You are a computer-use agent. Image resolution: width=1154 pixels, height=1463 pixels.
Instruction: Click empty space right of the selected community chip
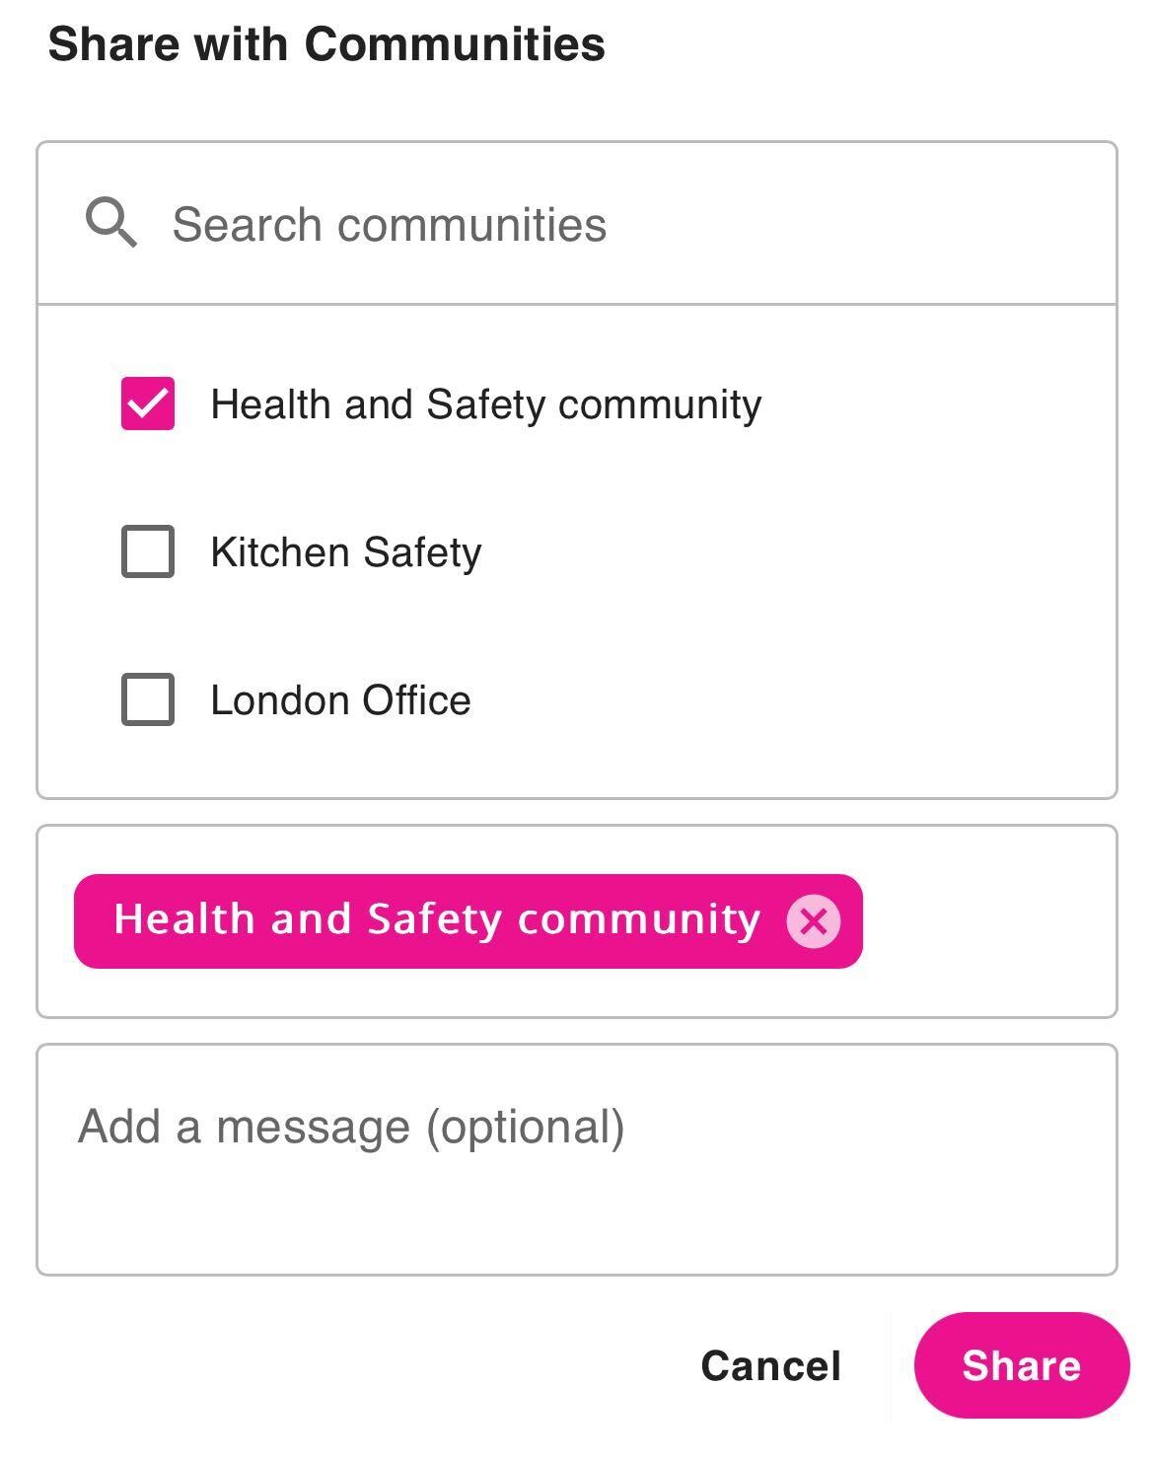[x=986, y=921]
